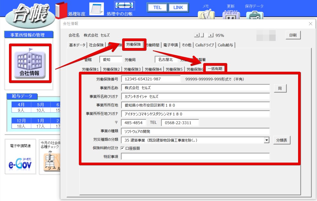The image size is (317, 201).
Task: Switch to the Cellsドライブ tab
Action: (x=204, y=45)
